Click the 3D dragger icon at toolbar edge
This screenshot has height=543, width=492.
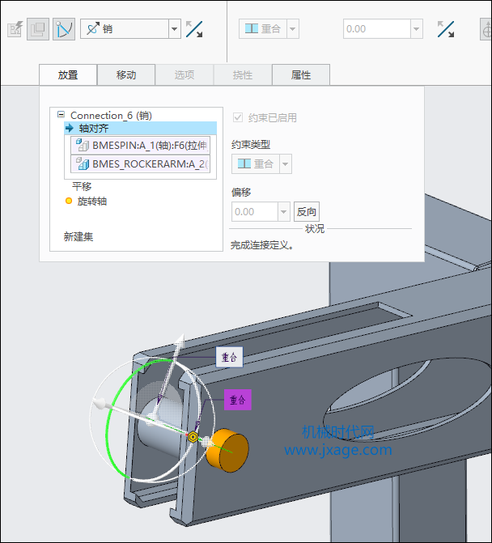coord(486,29)
